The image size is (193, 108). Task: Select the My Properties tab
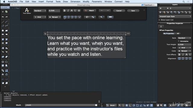pyautogui.click(x=169, y=34)
